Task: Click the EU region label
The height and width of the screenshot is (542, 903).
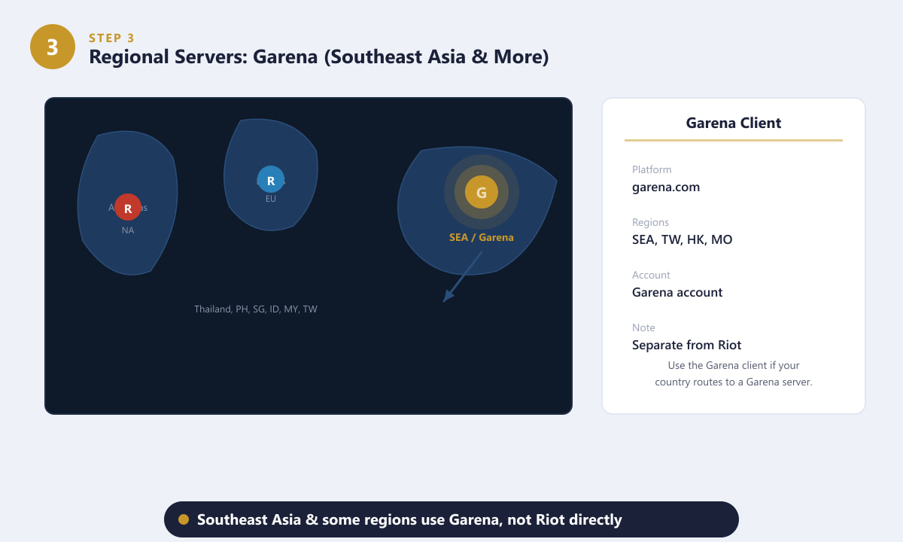Action: 271,199
